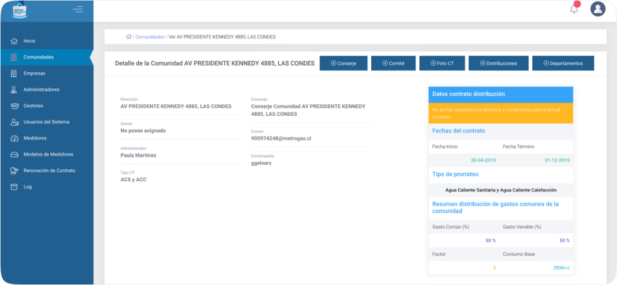Screen dimensions: 617x285
Task: Click the yellow terms not accepted warning
Action: pos(501,113)
